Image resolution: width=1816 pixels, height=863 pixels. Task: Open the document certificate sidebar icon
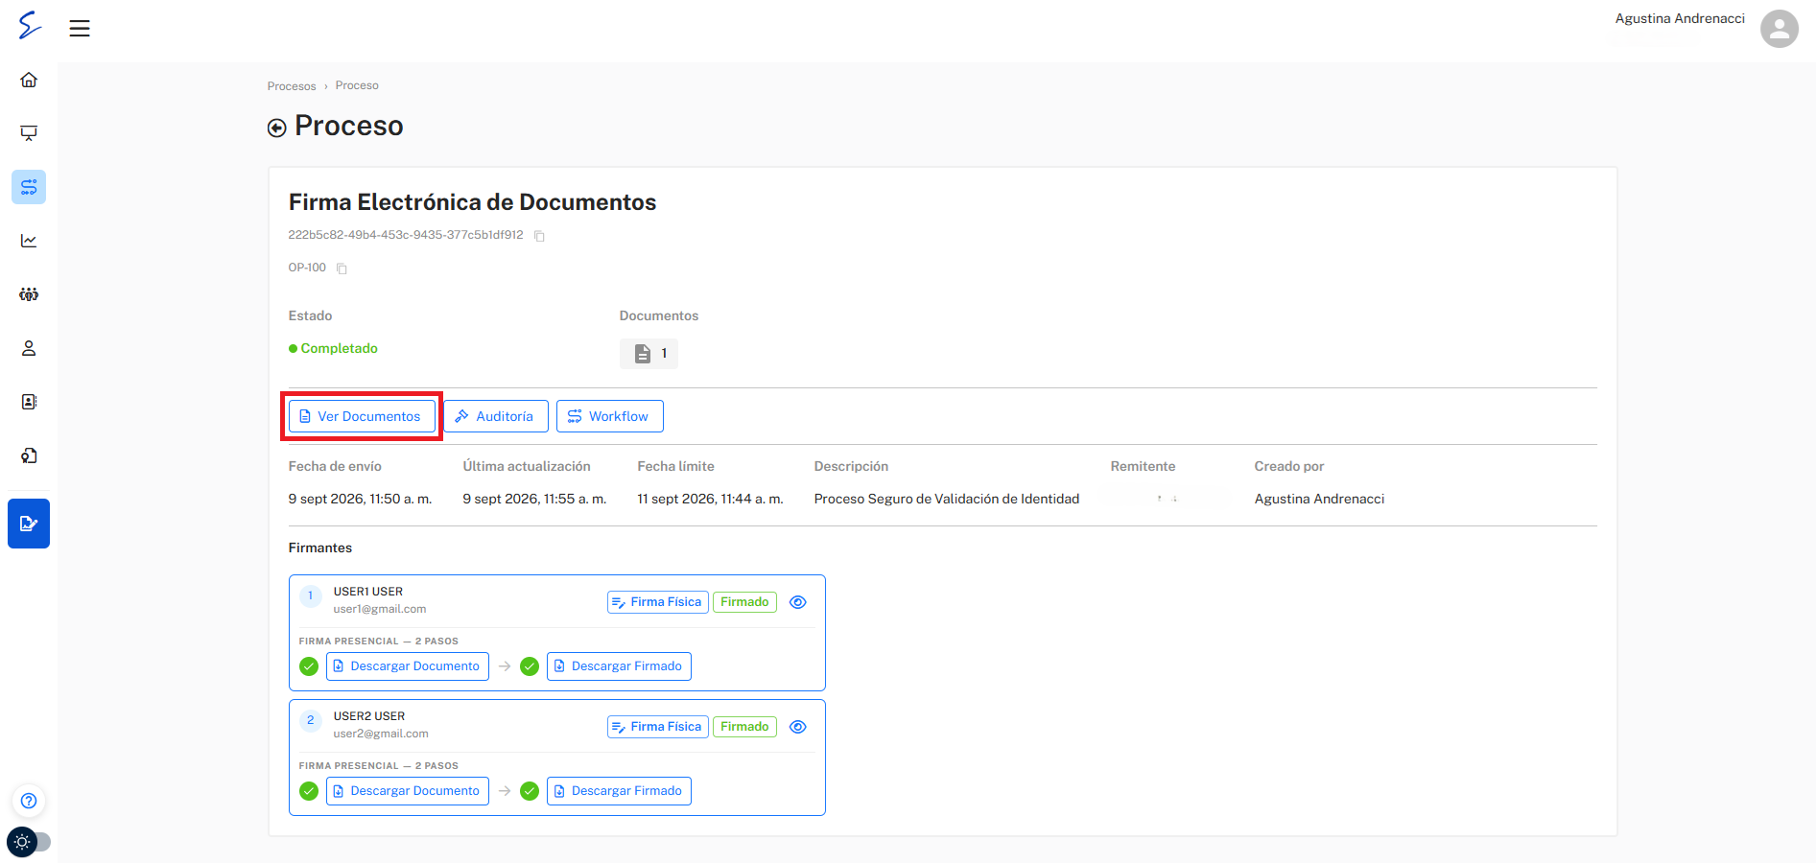click(29, 455)
